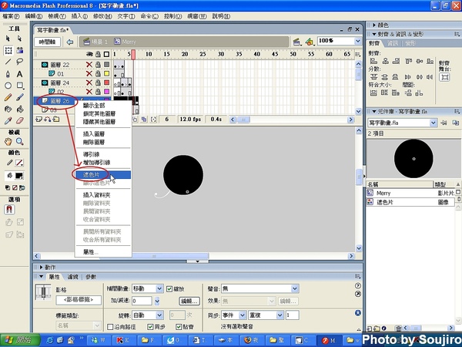Expand the 動作 actions panel
Screen dimensions: 462x347
coord(42,268)
